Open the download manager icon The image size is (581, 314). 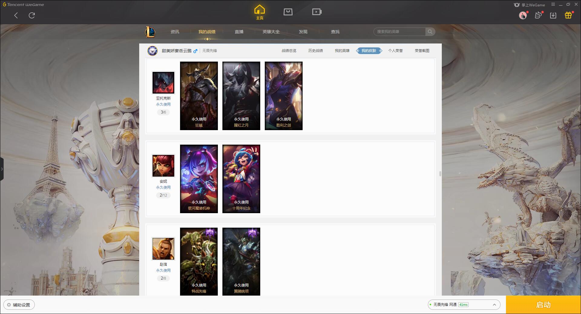[x=553, y=15]
